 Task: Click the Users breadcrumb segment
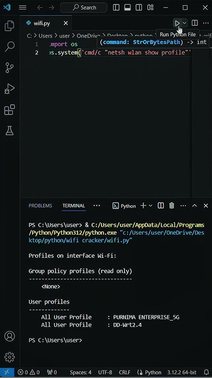(46, 36)
